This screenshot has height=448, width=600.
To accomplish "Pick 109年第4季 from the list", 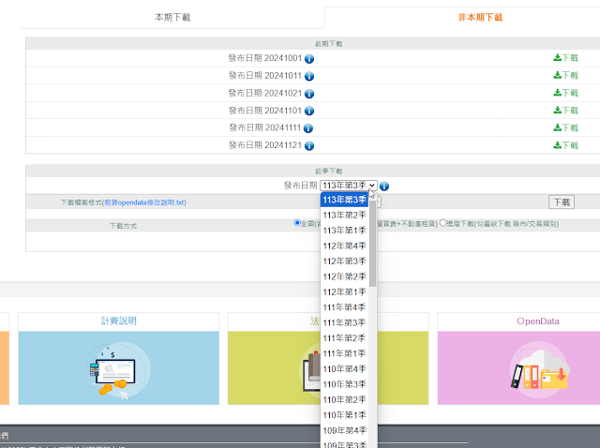I will pyautogui.click(x=344, y=430).
